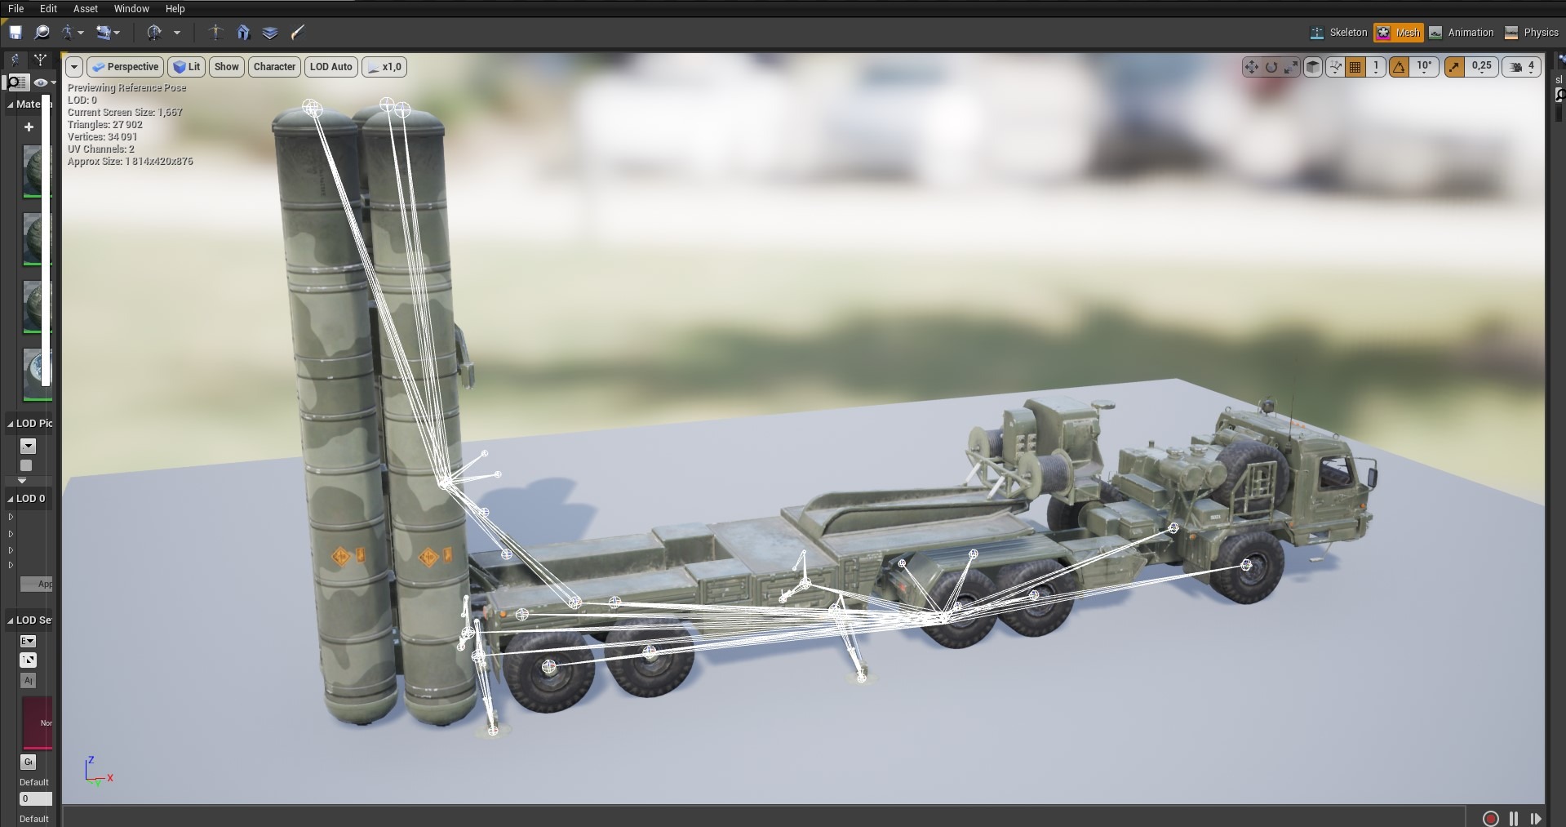Viewport: 1566px width, 827px height.
Task: Open the Reimport options dropdown arrow
Action: pos(176,33)
